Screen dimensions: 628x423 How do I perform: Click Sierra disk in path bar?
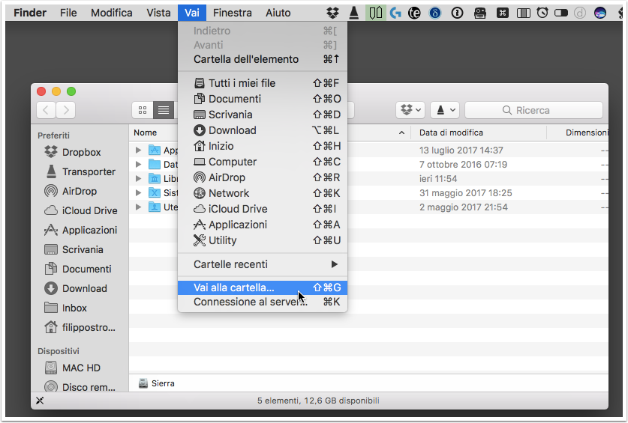pyautogui.click(x=157, y=383)
